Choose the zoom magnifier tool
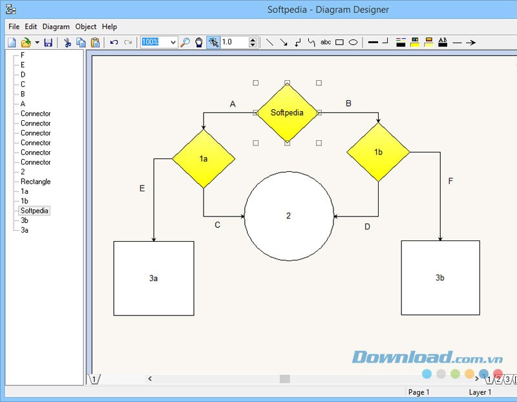Screen dimensions: 517x402 184,43
